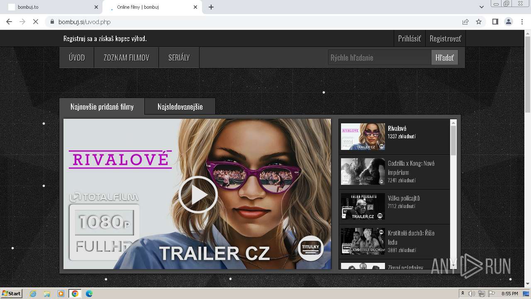Open the Rivalové title link
The image size is (531, 299).
397,128
